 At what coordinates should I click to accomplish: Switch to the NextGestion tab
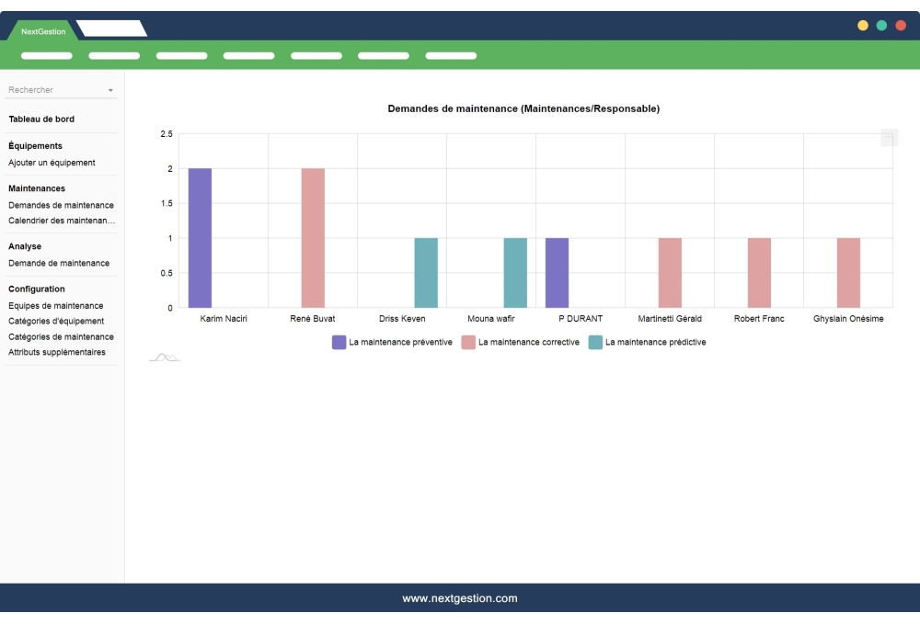point(43,31)
